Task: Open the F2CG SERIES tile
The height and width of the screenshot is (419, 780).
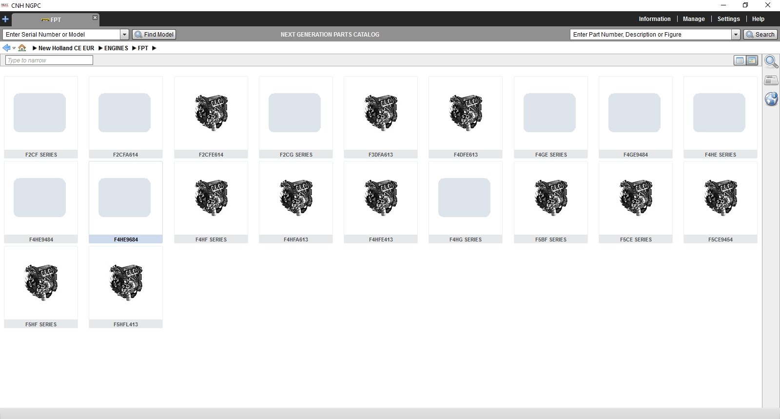Action: [296, 117]
